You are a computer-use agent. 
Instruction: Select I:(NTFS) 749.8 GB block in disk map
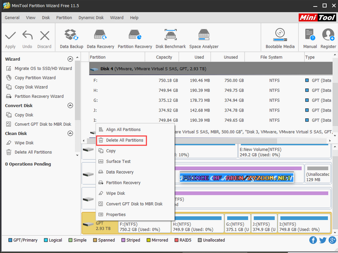click(304, 224)
